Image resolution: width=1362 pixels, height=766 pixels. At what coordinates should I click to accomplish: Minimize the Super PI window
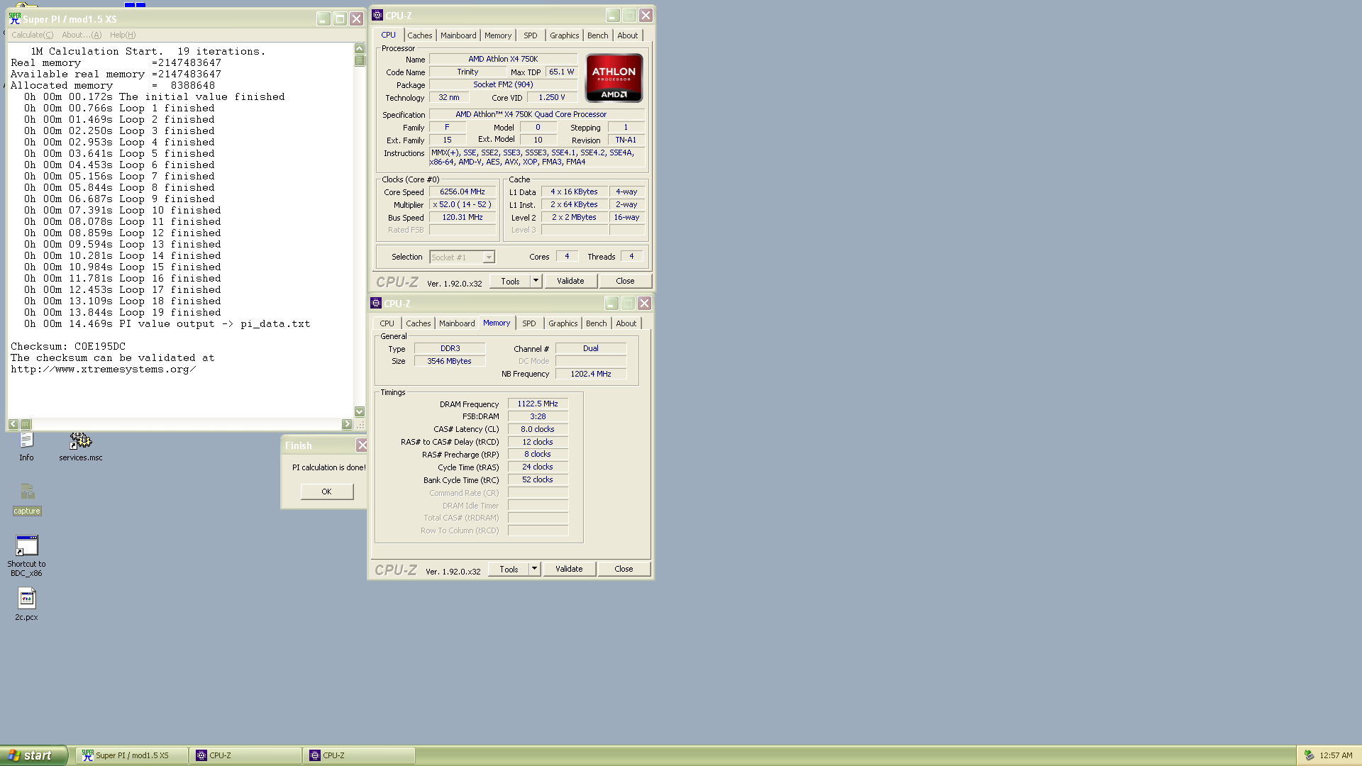(323, 19)
